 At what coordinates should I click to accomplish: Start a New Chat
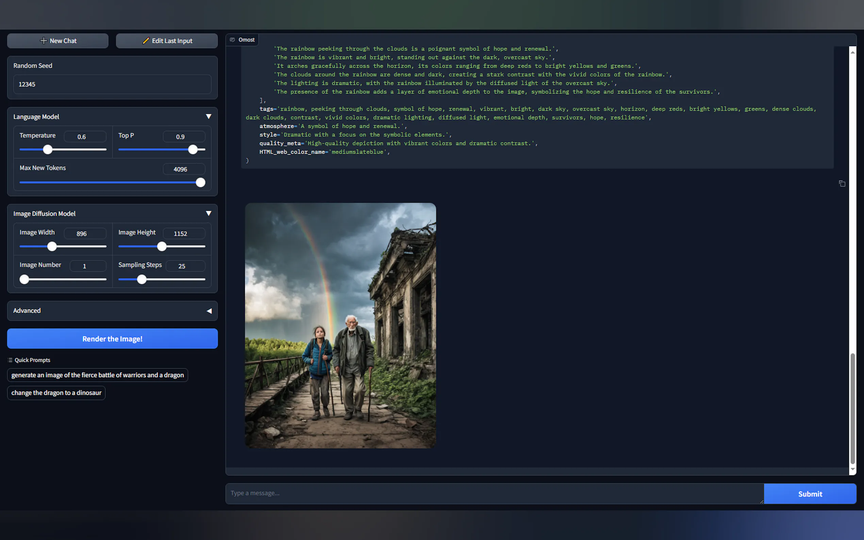58,41
